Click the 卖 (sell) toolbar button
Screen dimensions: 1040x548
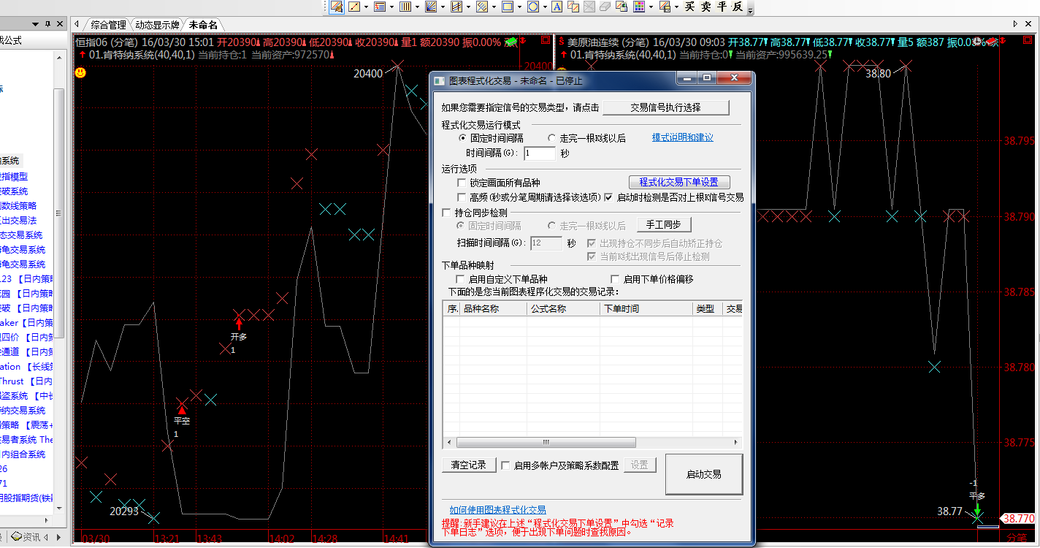point(705,7)
